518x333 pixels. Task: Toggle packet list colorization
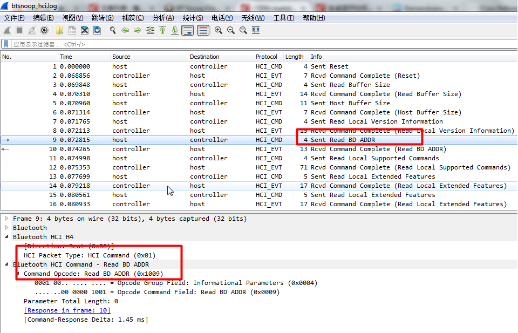pyautogui.click(x=203, y=30)
